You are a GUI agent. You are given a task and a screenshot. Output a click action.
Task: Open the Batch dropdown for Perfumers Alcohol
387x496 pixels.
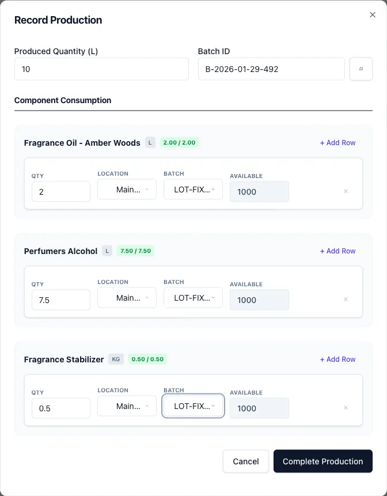point(193,297)
